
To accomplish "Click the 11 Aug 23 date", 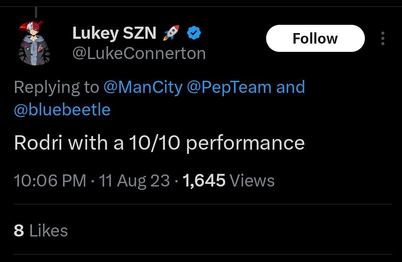I will 134,181.
